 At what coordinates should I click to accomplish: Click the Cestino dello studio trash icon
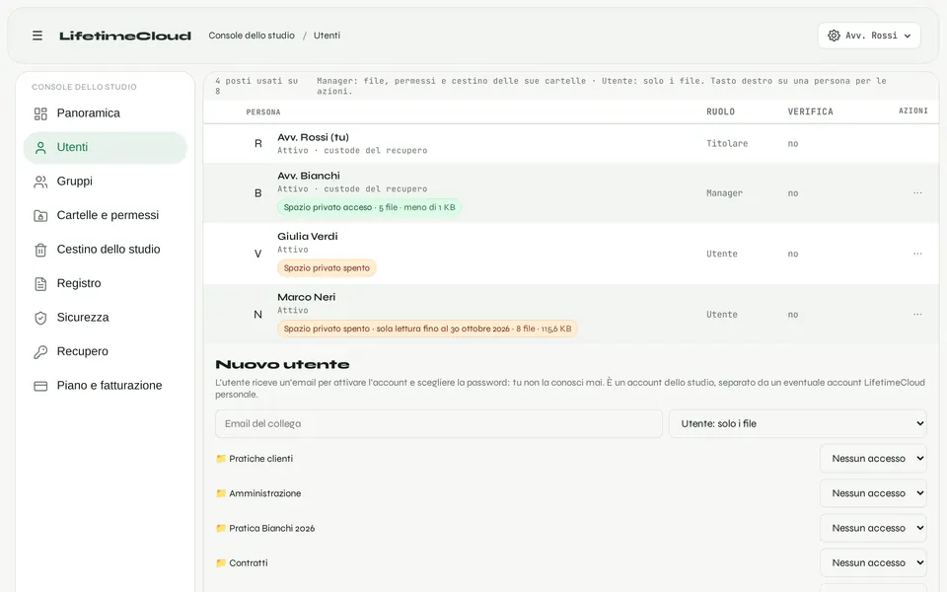click(40, 250)
